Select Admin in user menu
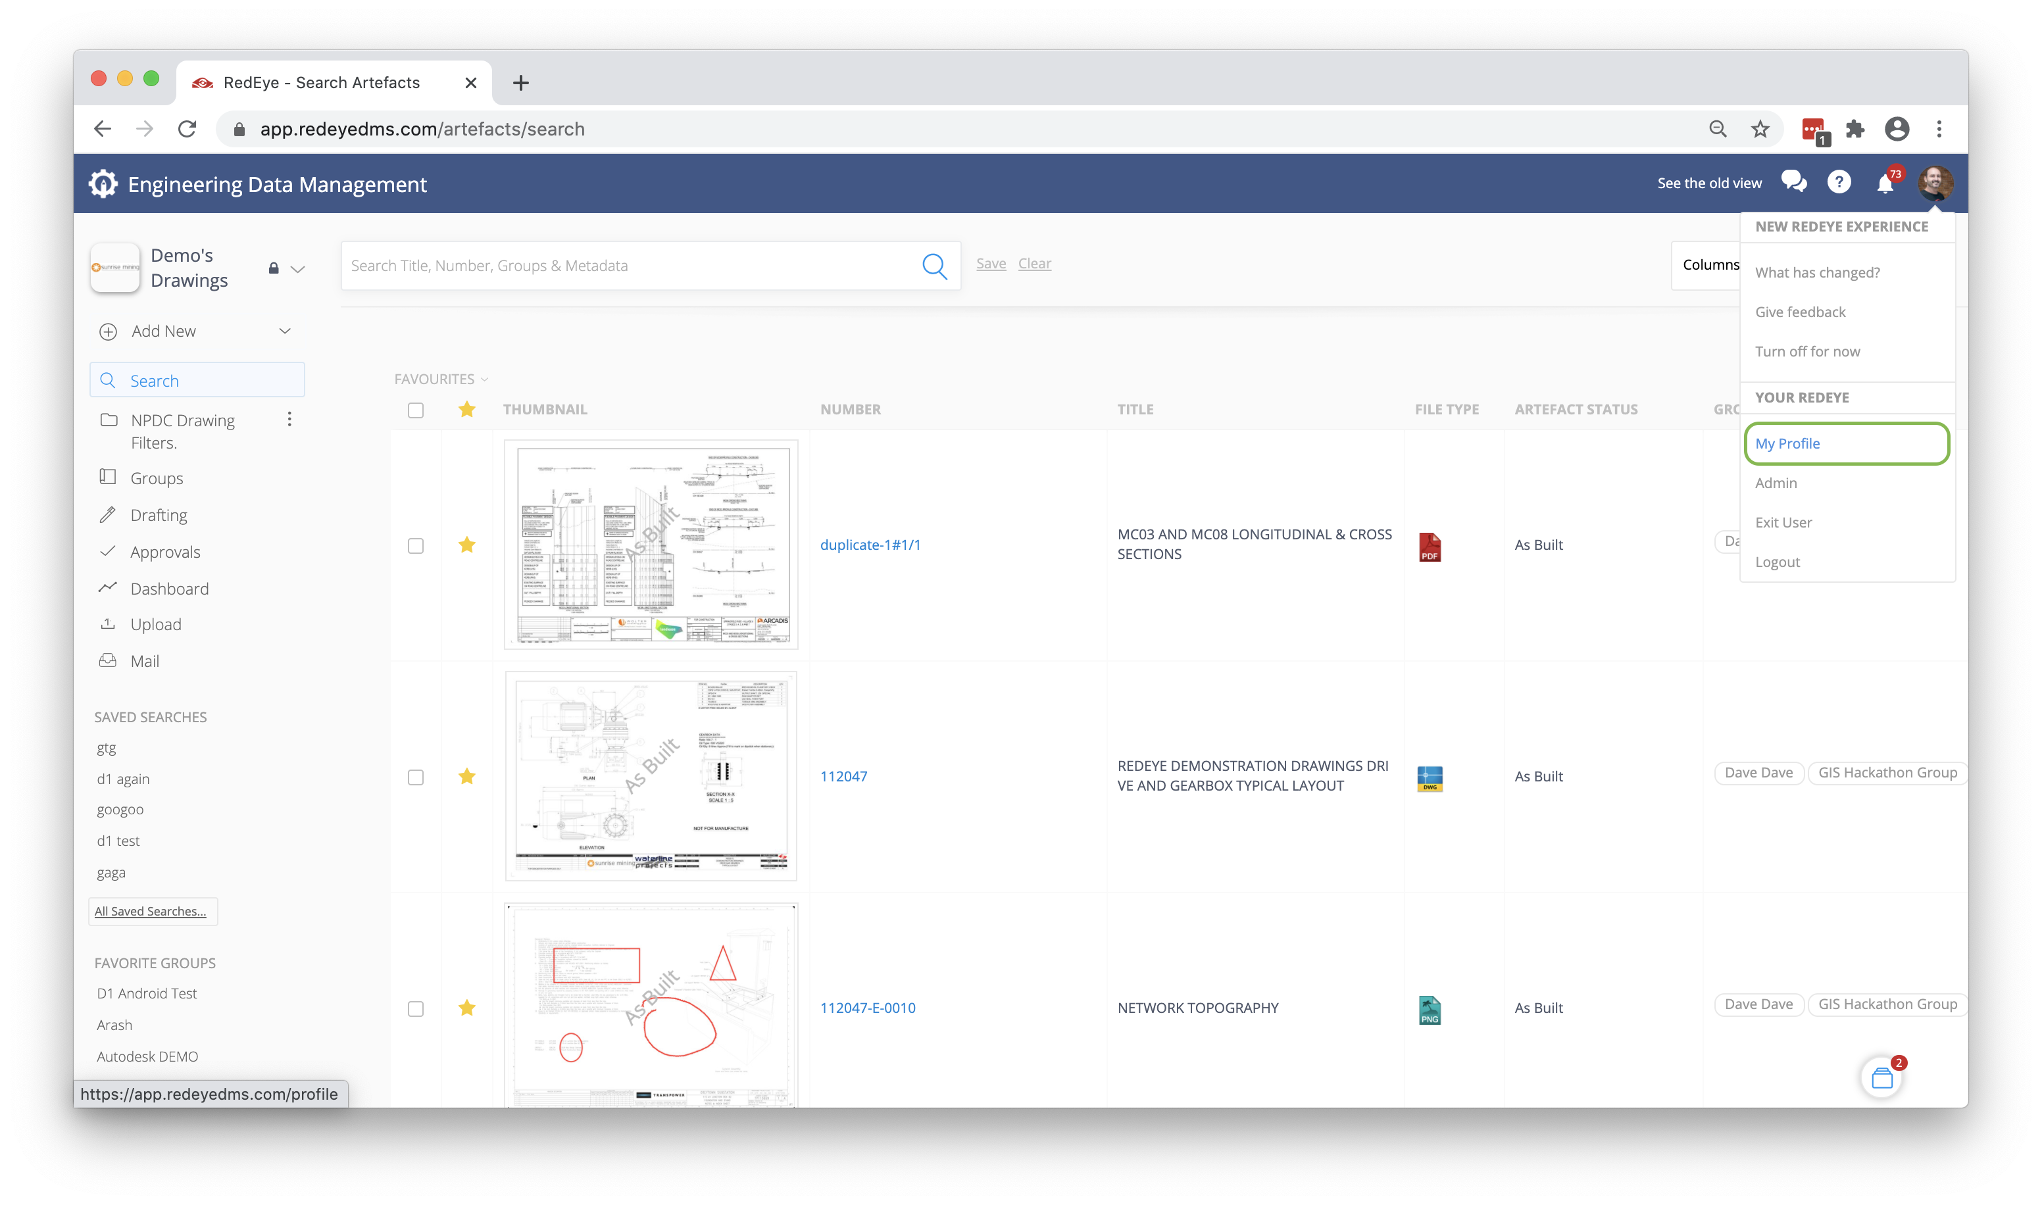The width and height of the screenshot is (2042, 1205). (1776, 482)
